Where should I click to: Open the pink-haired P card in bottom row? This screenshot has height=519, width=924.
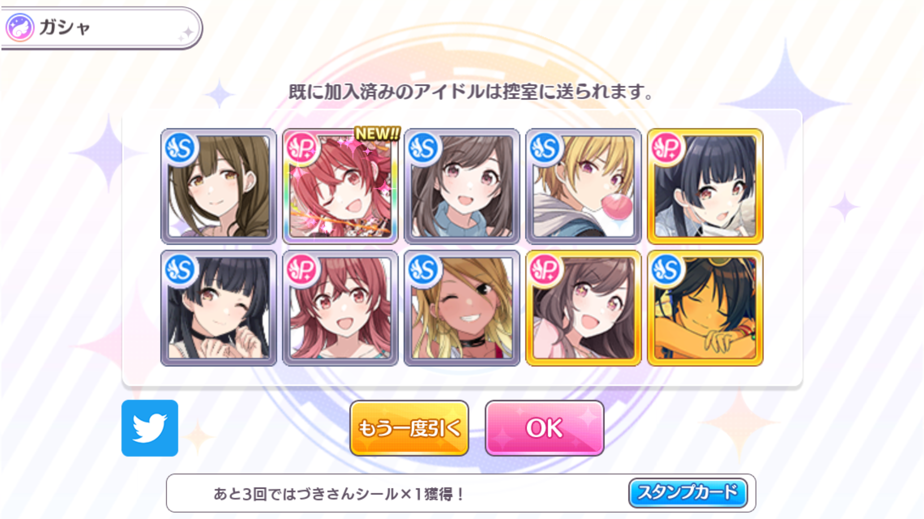[340, 308]
